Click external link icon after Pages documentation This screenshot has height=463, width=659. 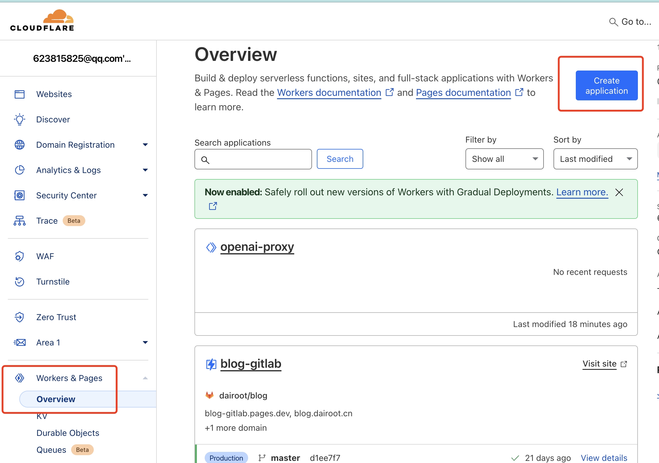pos(519,92)
